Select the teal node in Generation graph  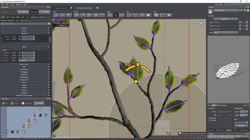coord(46,115)
